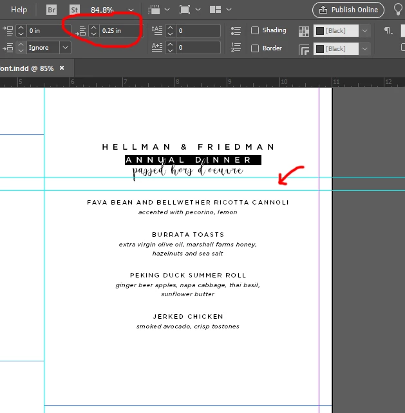Click the indent stepper beside 0 in
This screenshot has height=413, width=405.
click(x=21, y=30)
